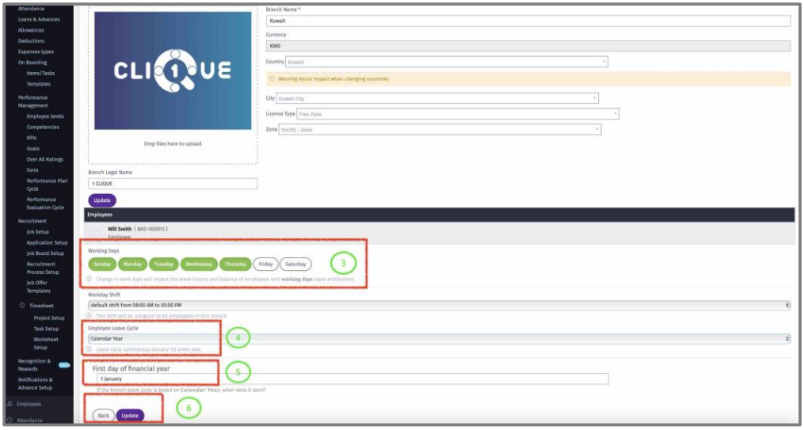The image size is (804, 430).
Task: Enable Saturday as a working day
Action: (296, 264)
